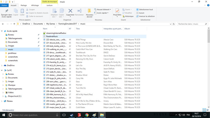Open the Nouvel élément dropdown
The image size is (210, 118).
point(102,9)
